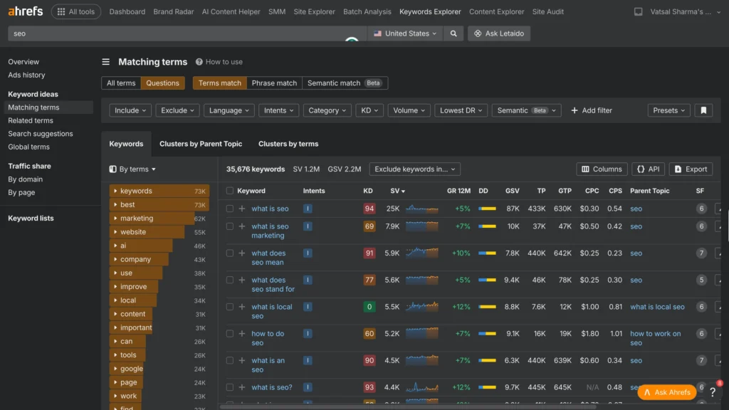Image resolution: width=729 pixels, height=410 pixels.
Task: Click the API button
Action: point(648,169)
